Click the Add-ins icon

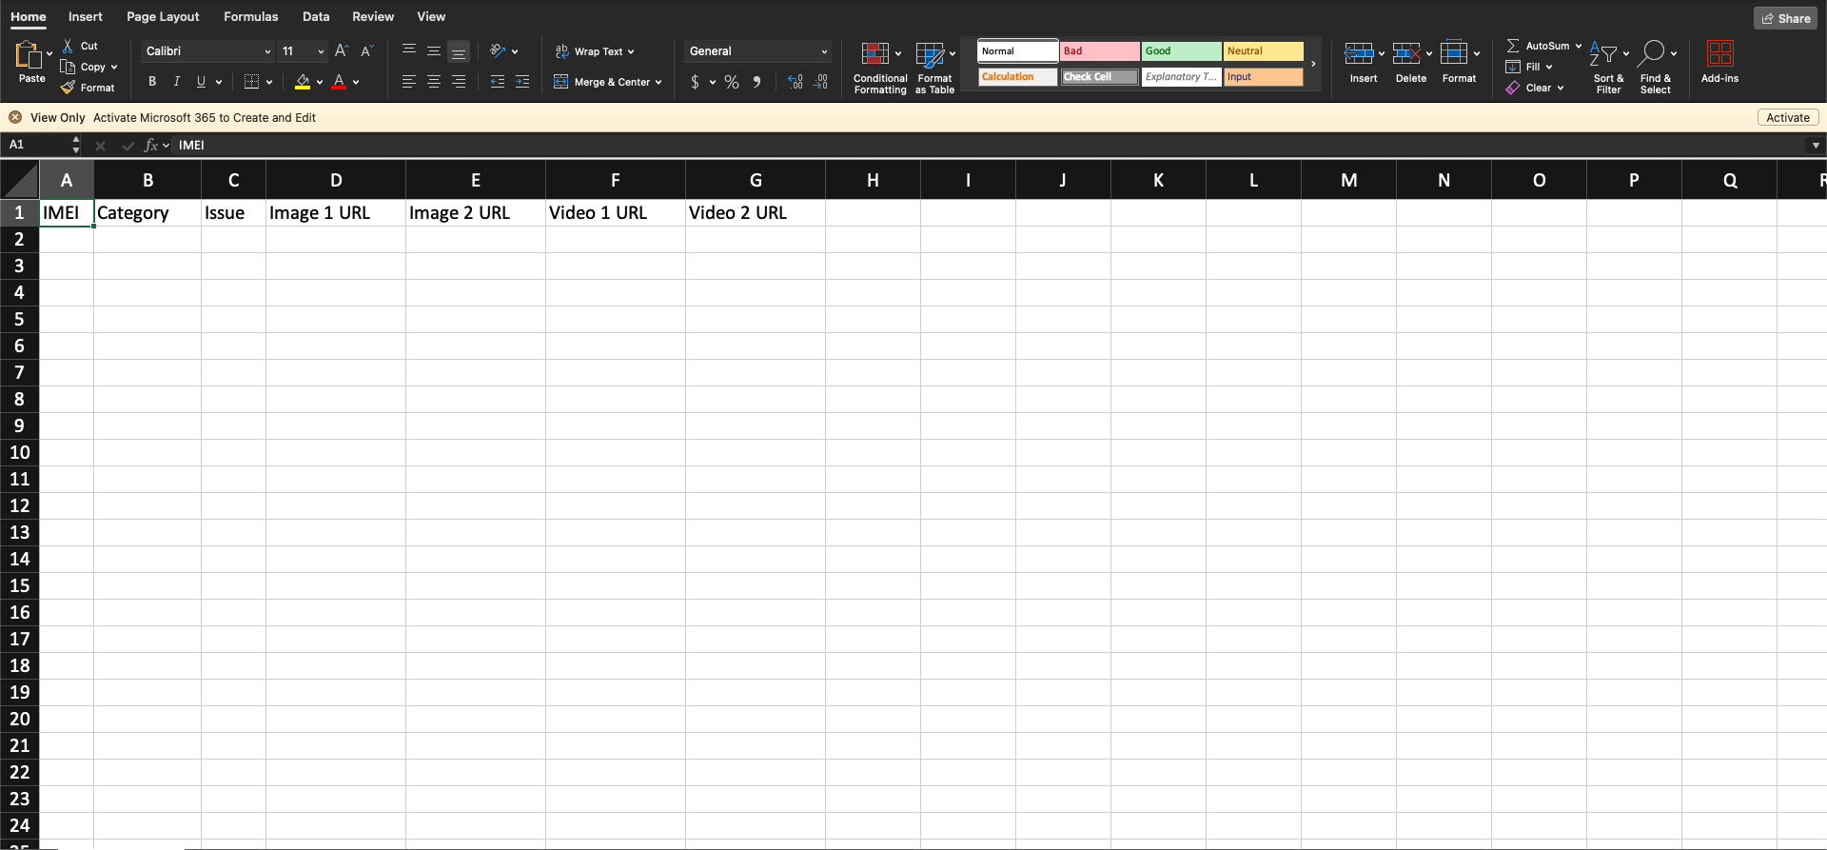click(x=1719, y=54)
